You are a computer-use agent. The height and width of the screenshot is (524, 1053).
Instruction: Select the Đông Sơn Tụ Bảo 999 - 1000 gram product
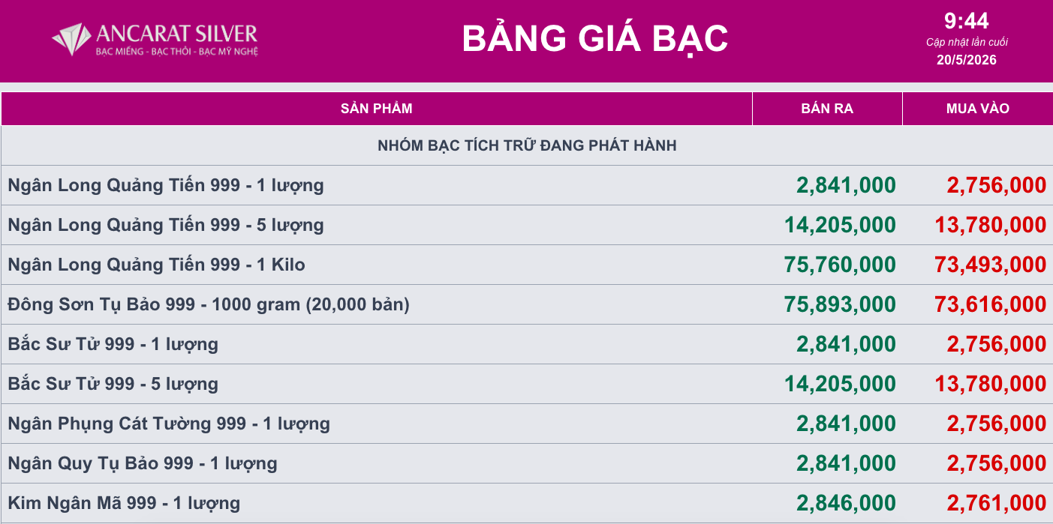[x=209, y=304]
